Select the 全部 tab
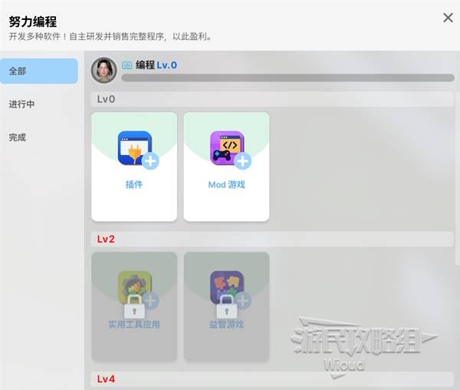The height and width of the screenshot is (390, 460). [39, 71]
